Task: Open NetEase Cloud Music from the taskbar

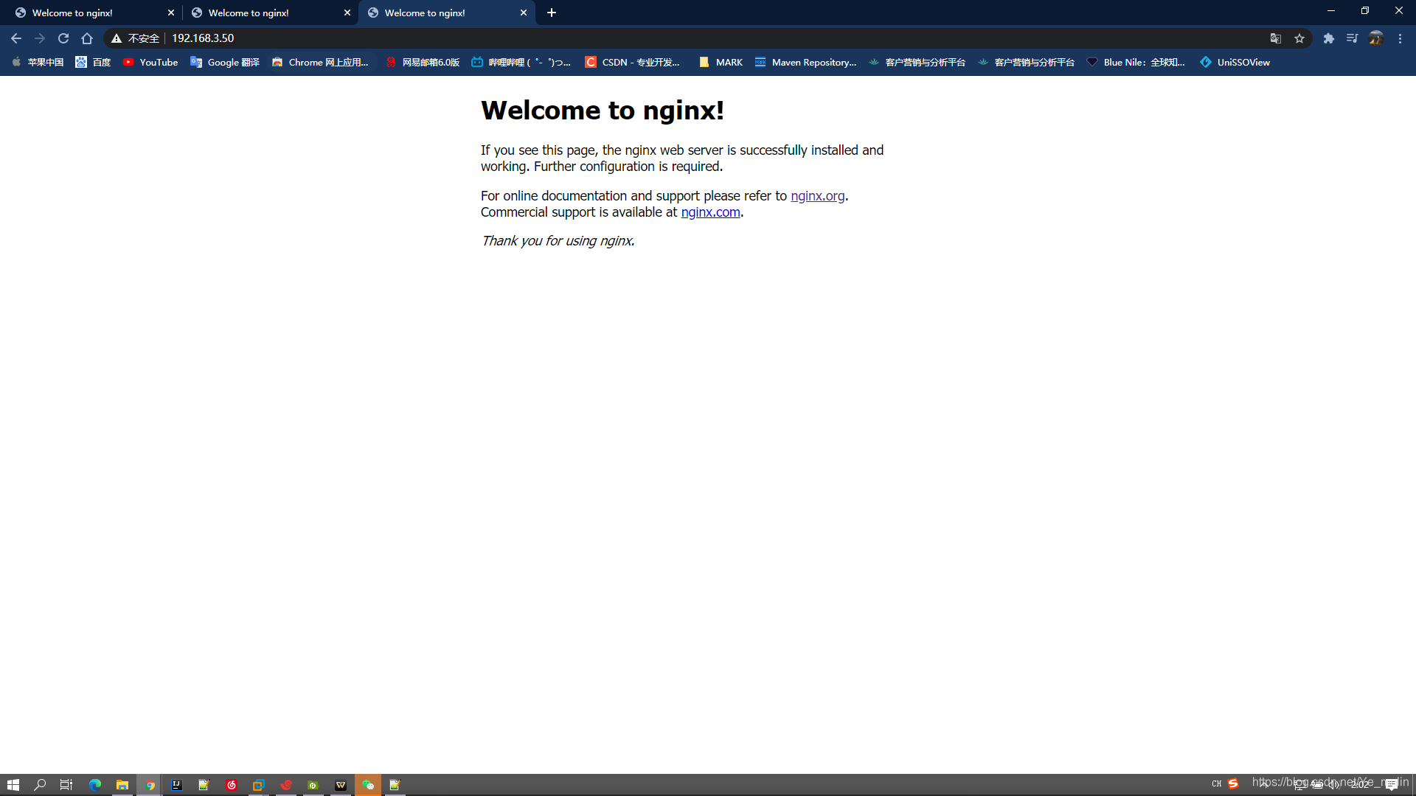Action: [232, 785]
